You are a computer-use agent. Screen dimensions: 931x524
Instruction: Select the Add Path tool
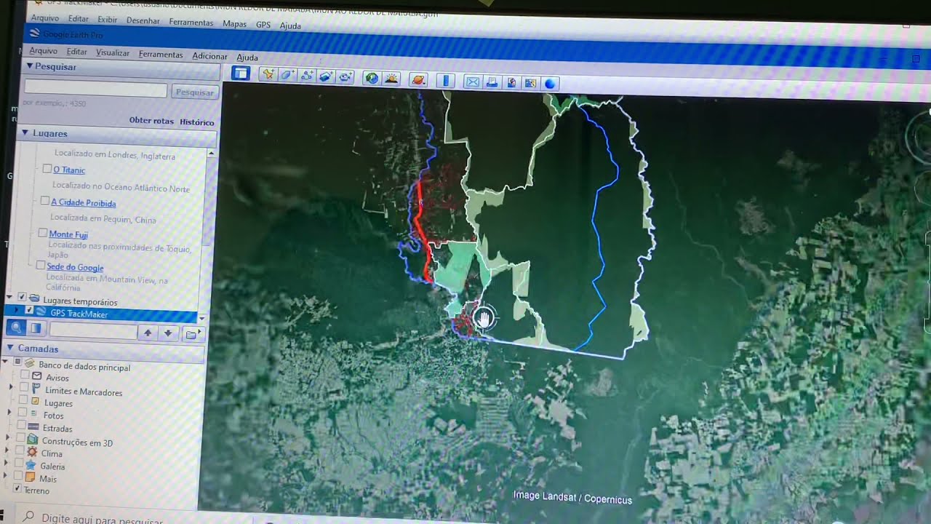(307, 76)
